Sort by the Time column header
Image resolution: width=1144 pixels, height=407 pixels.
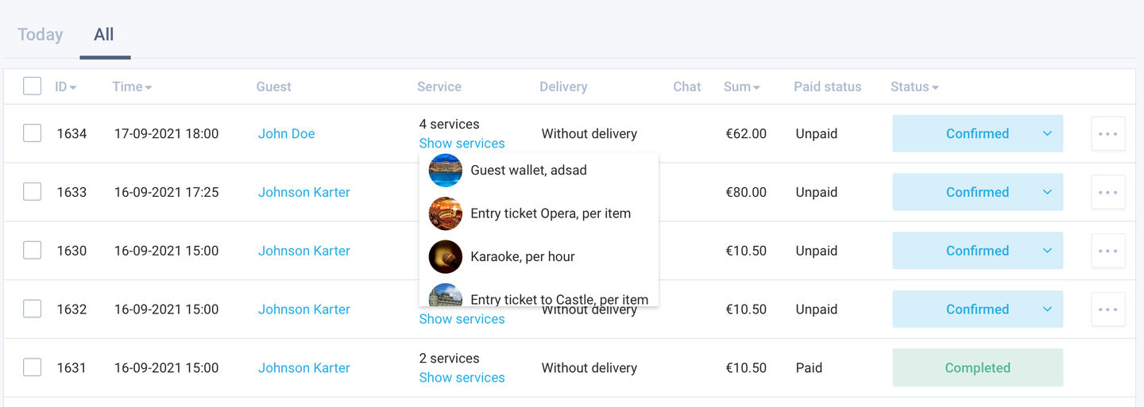click(x=132, y=86)
